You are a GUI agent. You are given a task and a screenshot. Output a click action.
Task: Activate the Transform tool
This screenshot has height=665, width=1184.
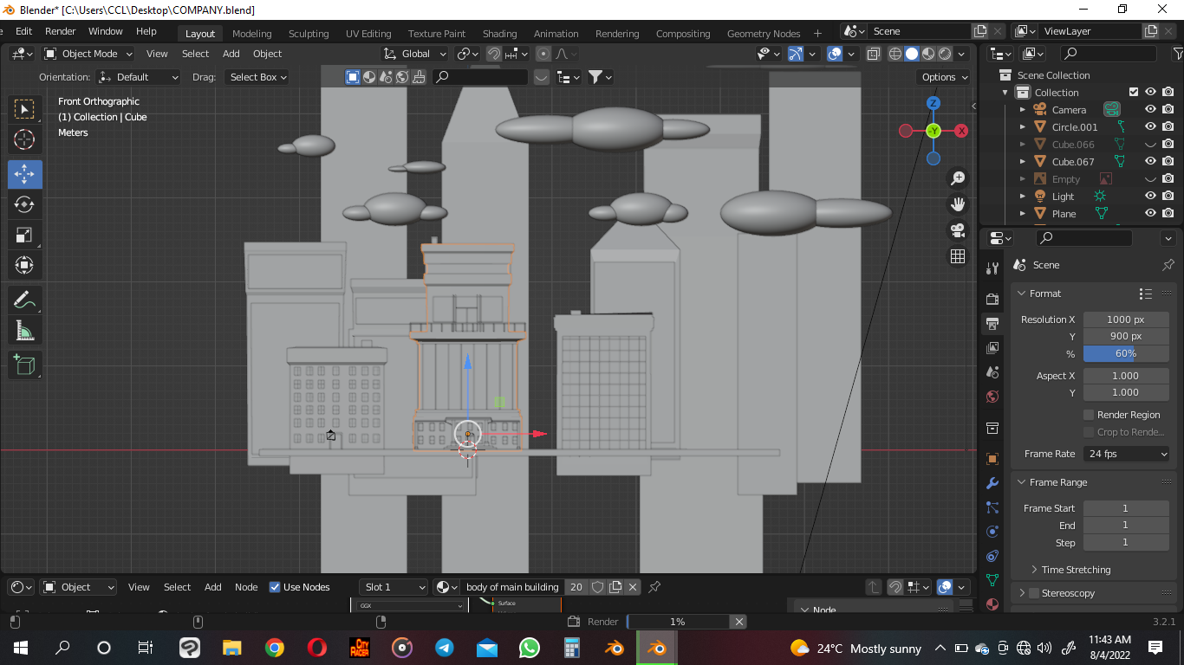click(24, 265)
